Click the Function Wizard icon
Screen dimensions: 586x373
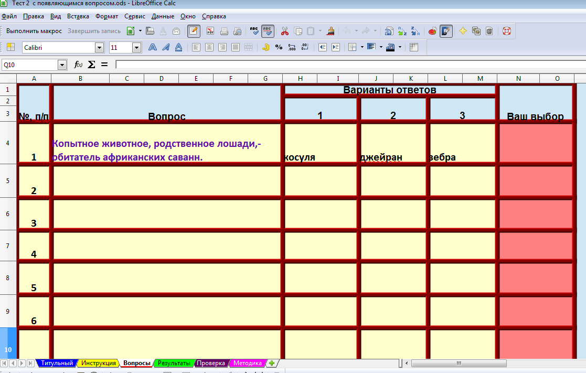78,65
